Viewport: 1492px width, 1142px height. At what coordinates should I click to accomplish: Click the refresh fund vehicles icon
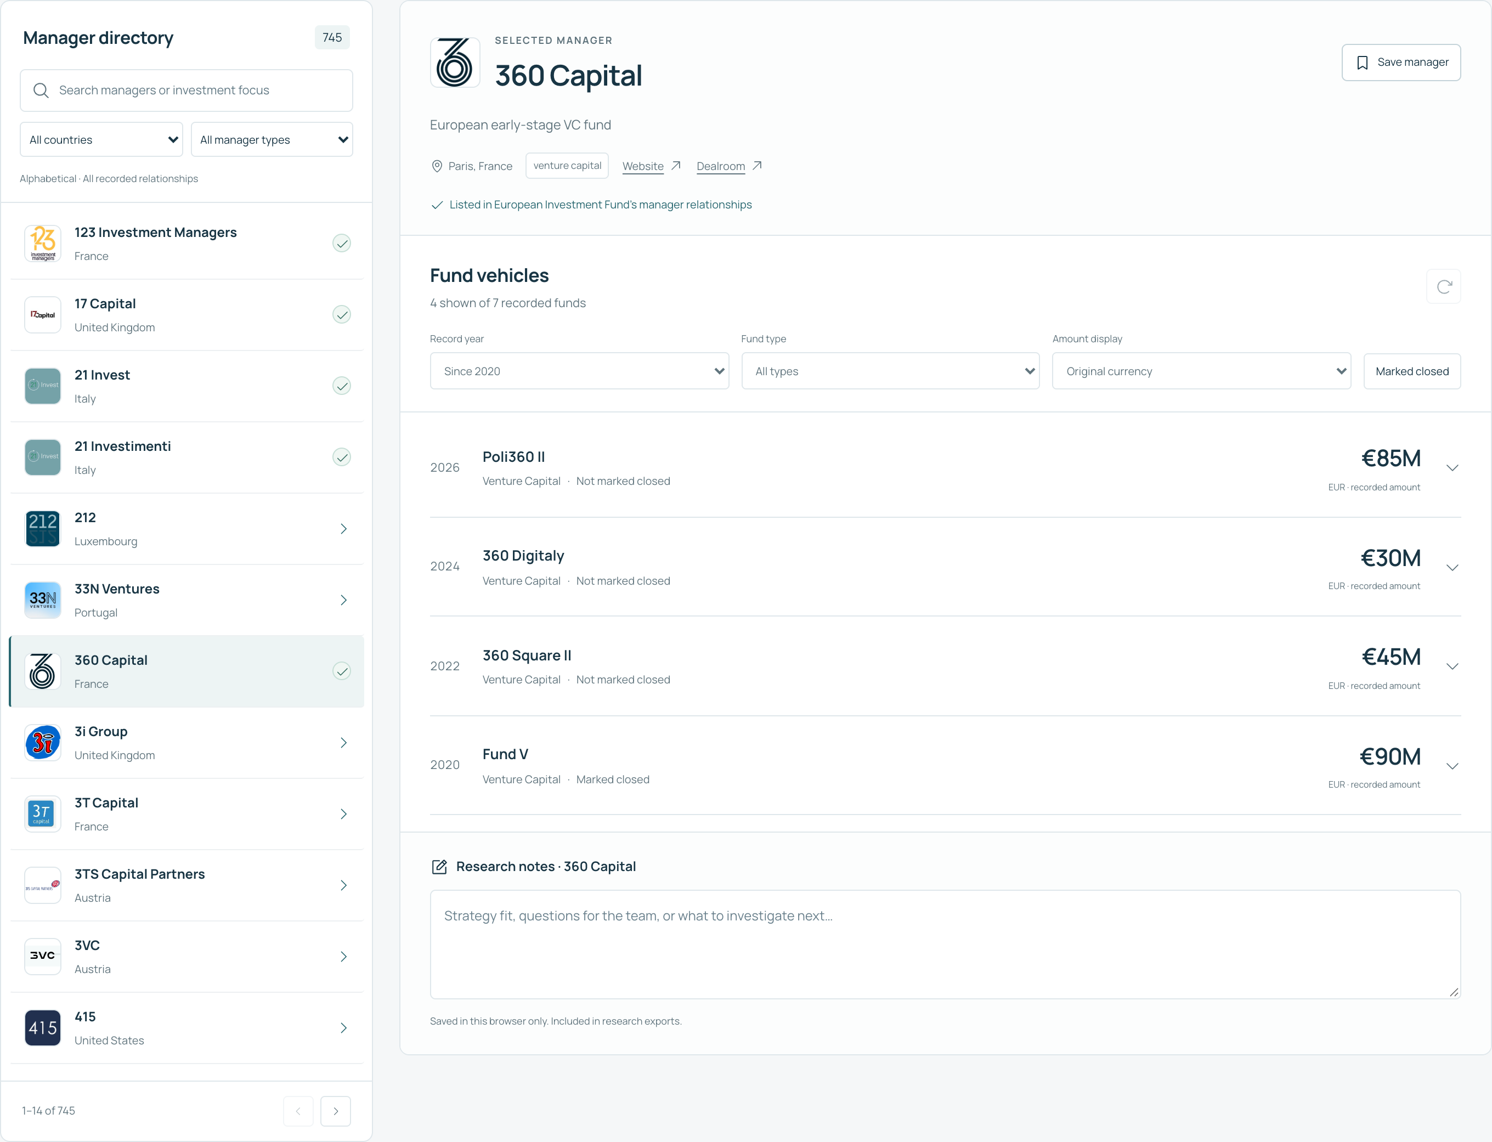[x=1444, y=287]
